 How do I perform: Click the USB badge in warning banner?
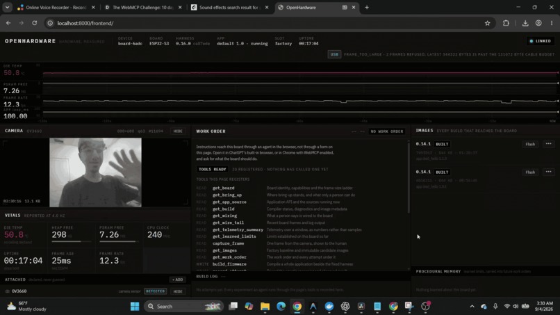[334, 54]
